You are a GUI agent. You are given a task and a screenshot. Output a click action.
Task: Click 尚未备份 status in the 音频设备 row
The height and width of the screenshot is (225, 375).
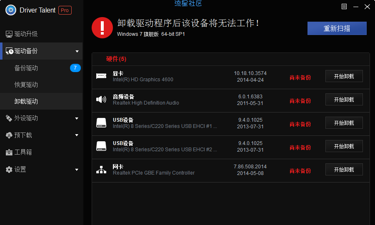point(300,101)
